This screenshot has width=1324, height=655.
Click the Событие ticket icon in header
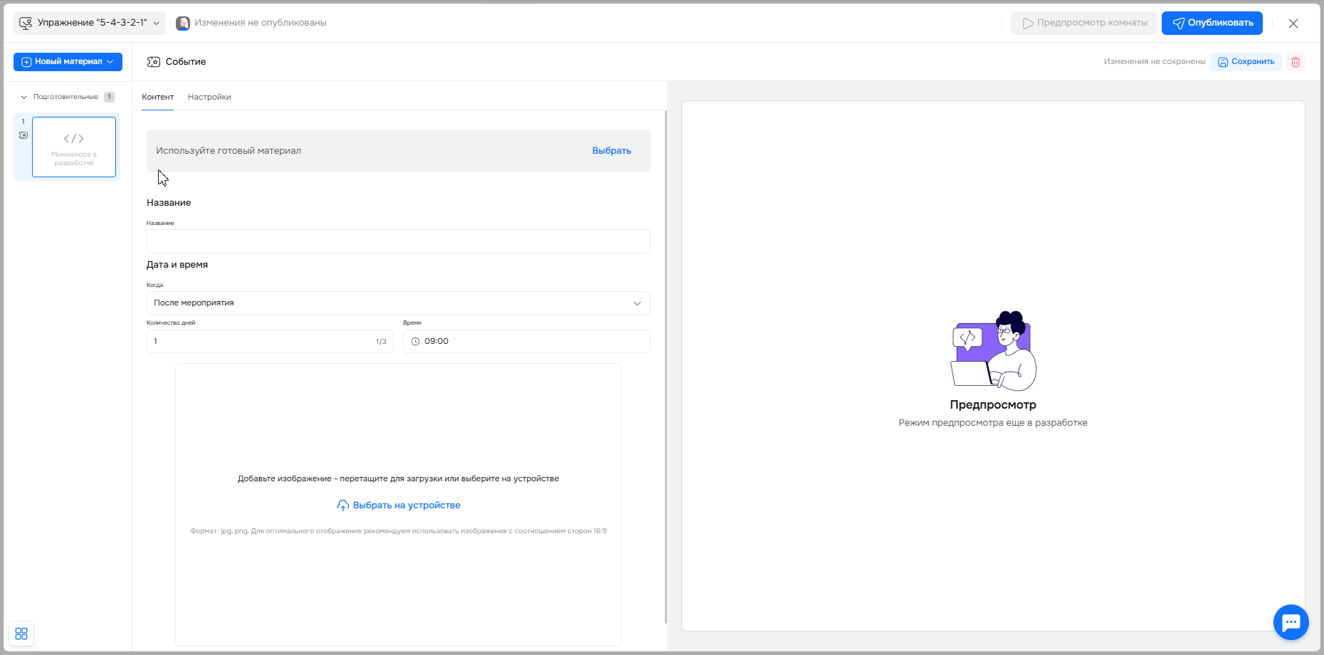(154, 62)
